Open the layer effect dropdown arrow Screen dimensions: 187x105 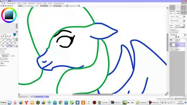pos(184,21)
